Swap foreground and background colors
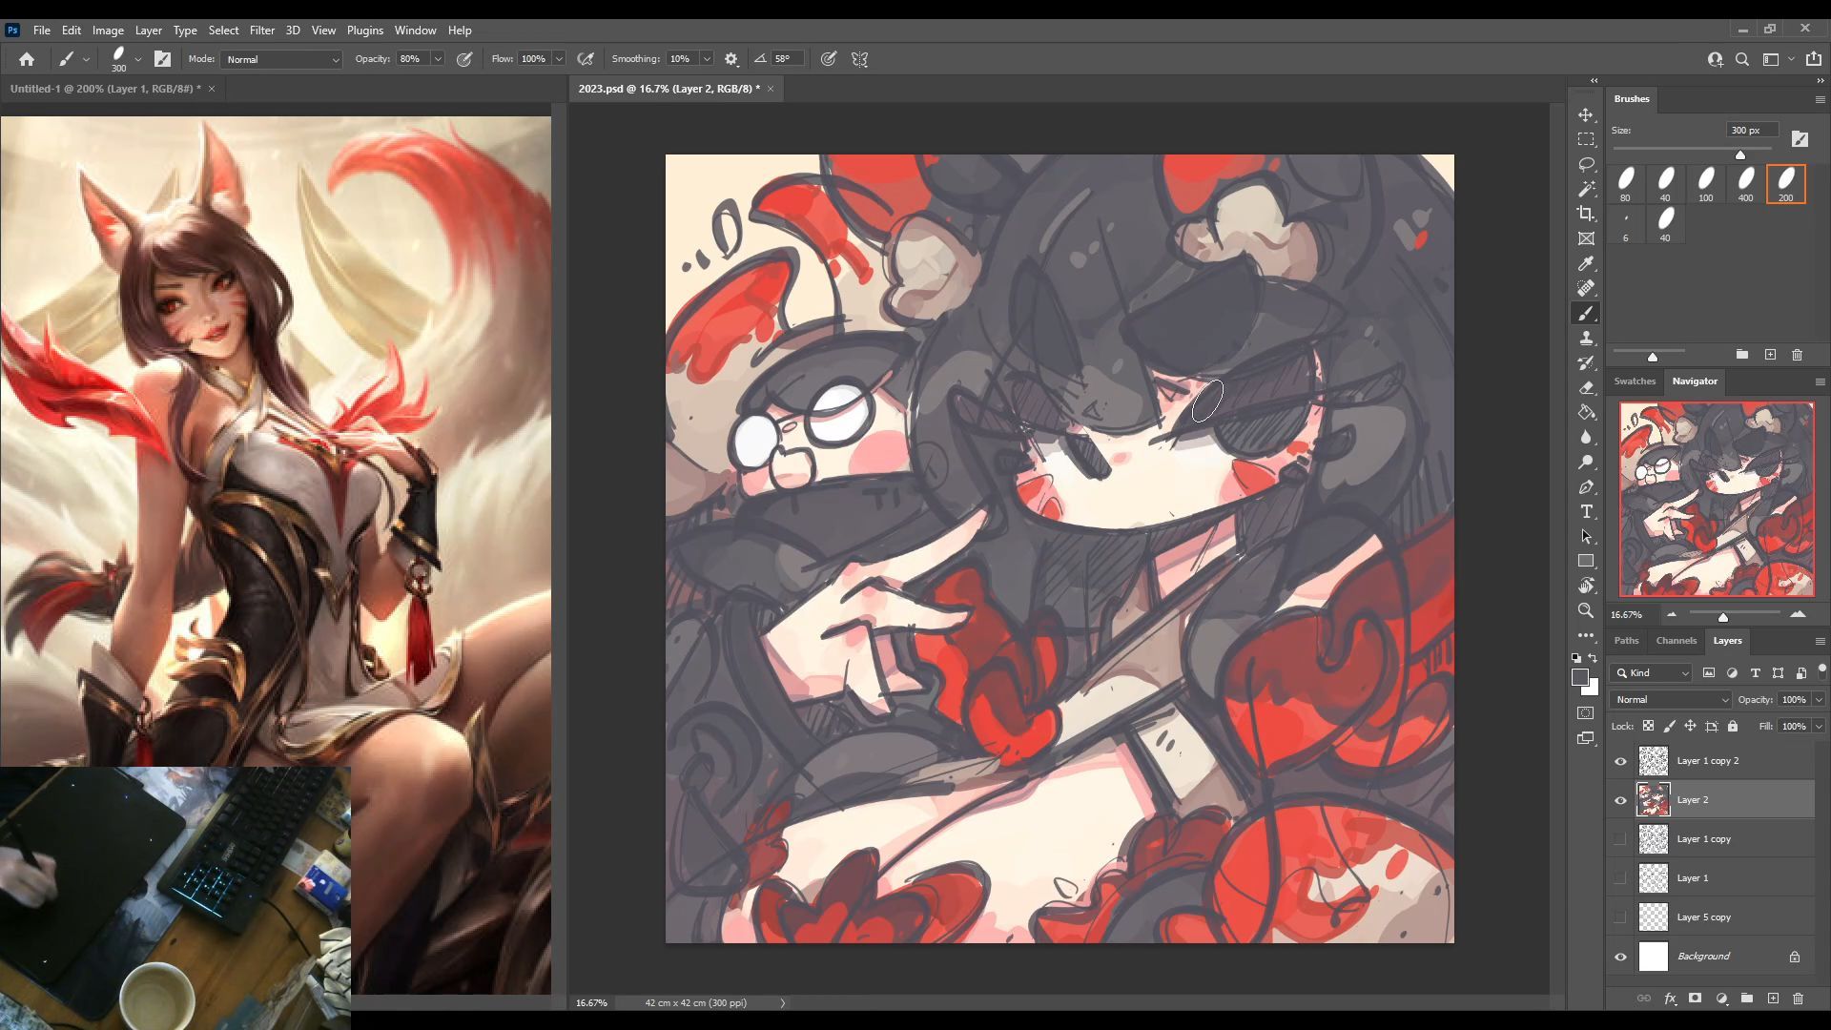The height and width of the screenshot is (1030, 1831). pyautogui.click(x=1593, y=658)
